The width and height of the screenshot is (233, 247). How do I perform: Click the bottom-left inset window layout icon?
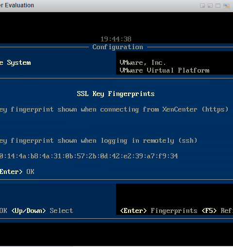210,6
